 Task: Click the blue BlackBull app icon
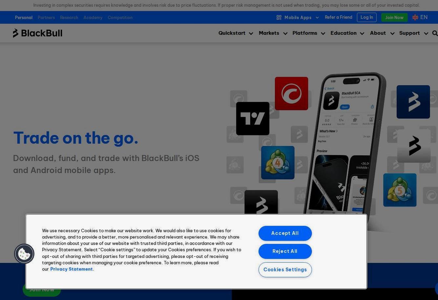(x=413, y=102)
